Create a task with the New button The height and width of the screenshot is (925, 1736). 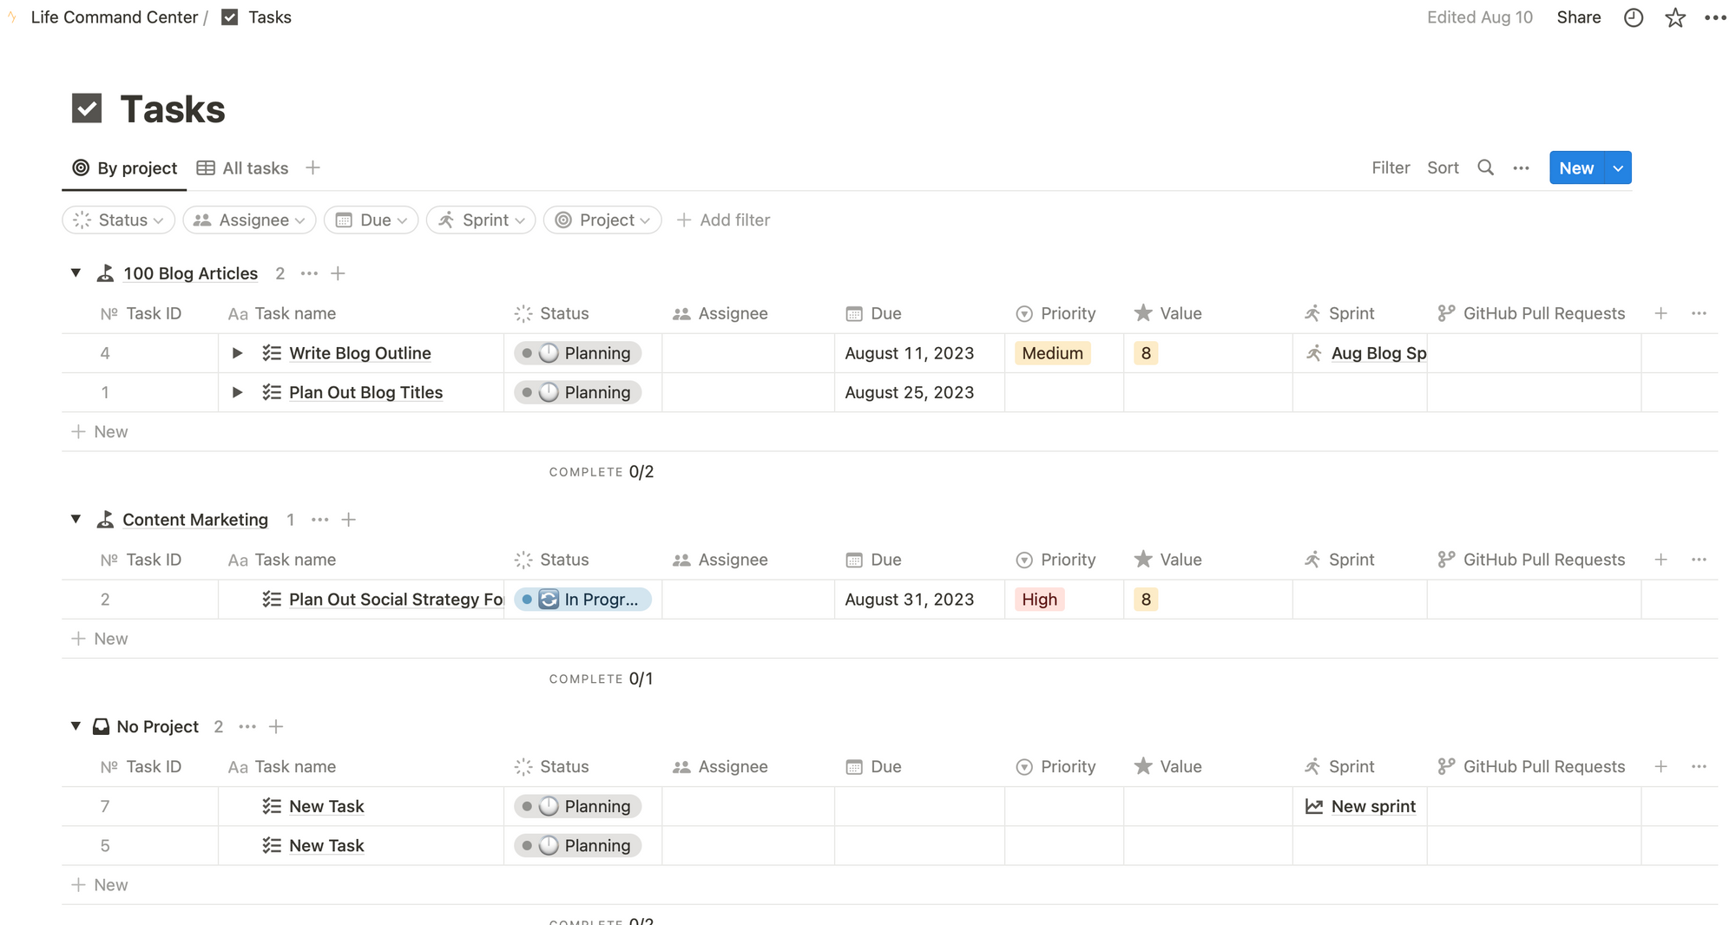click(1576, 167)
